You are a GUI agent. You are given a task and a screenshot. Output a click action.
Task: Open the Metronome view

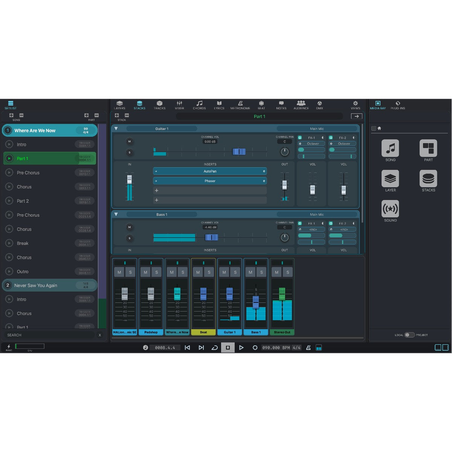(240, 105)
